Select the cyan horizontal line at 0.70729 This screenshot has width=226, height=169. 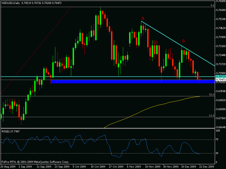(x=108, y=77)
